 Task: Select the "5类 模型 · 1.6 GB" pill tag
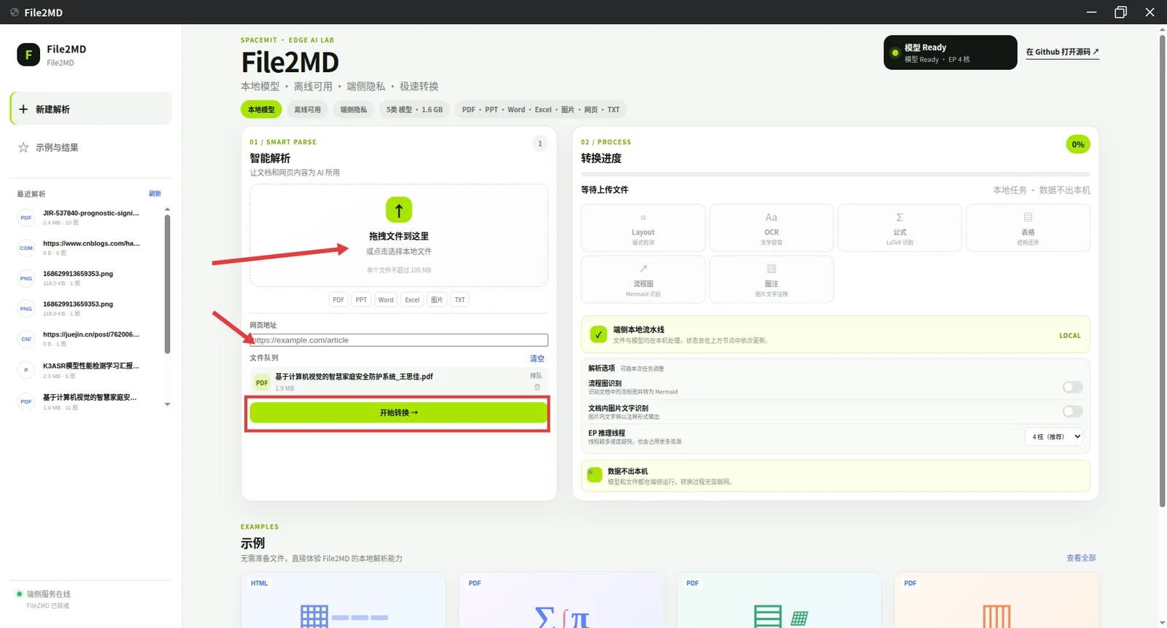pyautogui.click(x=414, y=109)
